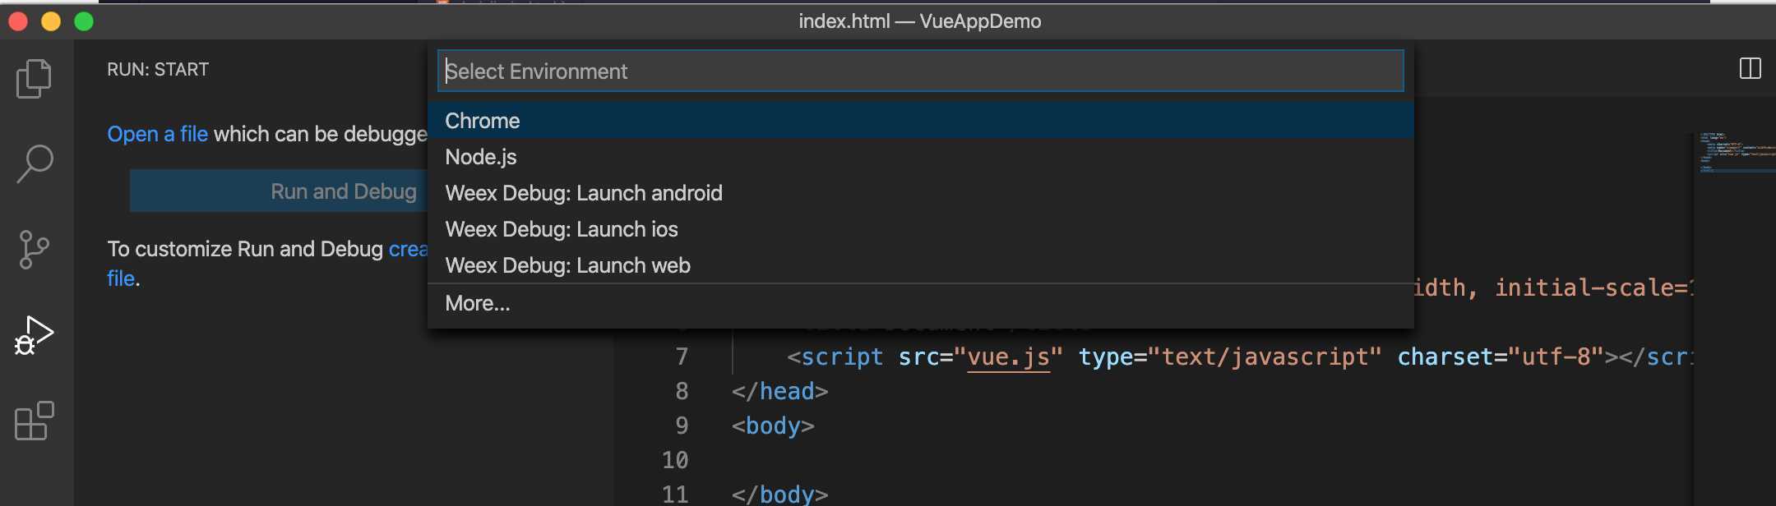Open the Extensions view
This screenshot has width=1776, height=506.
pyautogui.click(x=35, y=421)
